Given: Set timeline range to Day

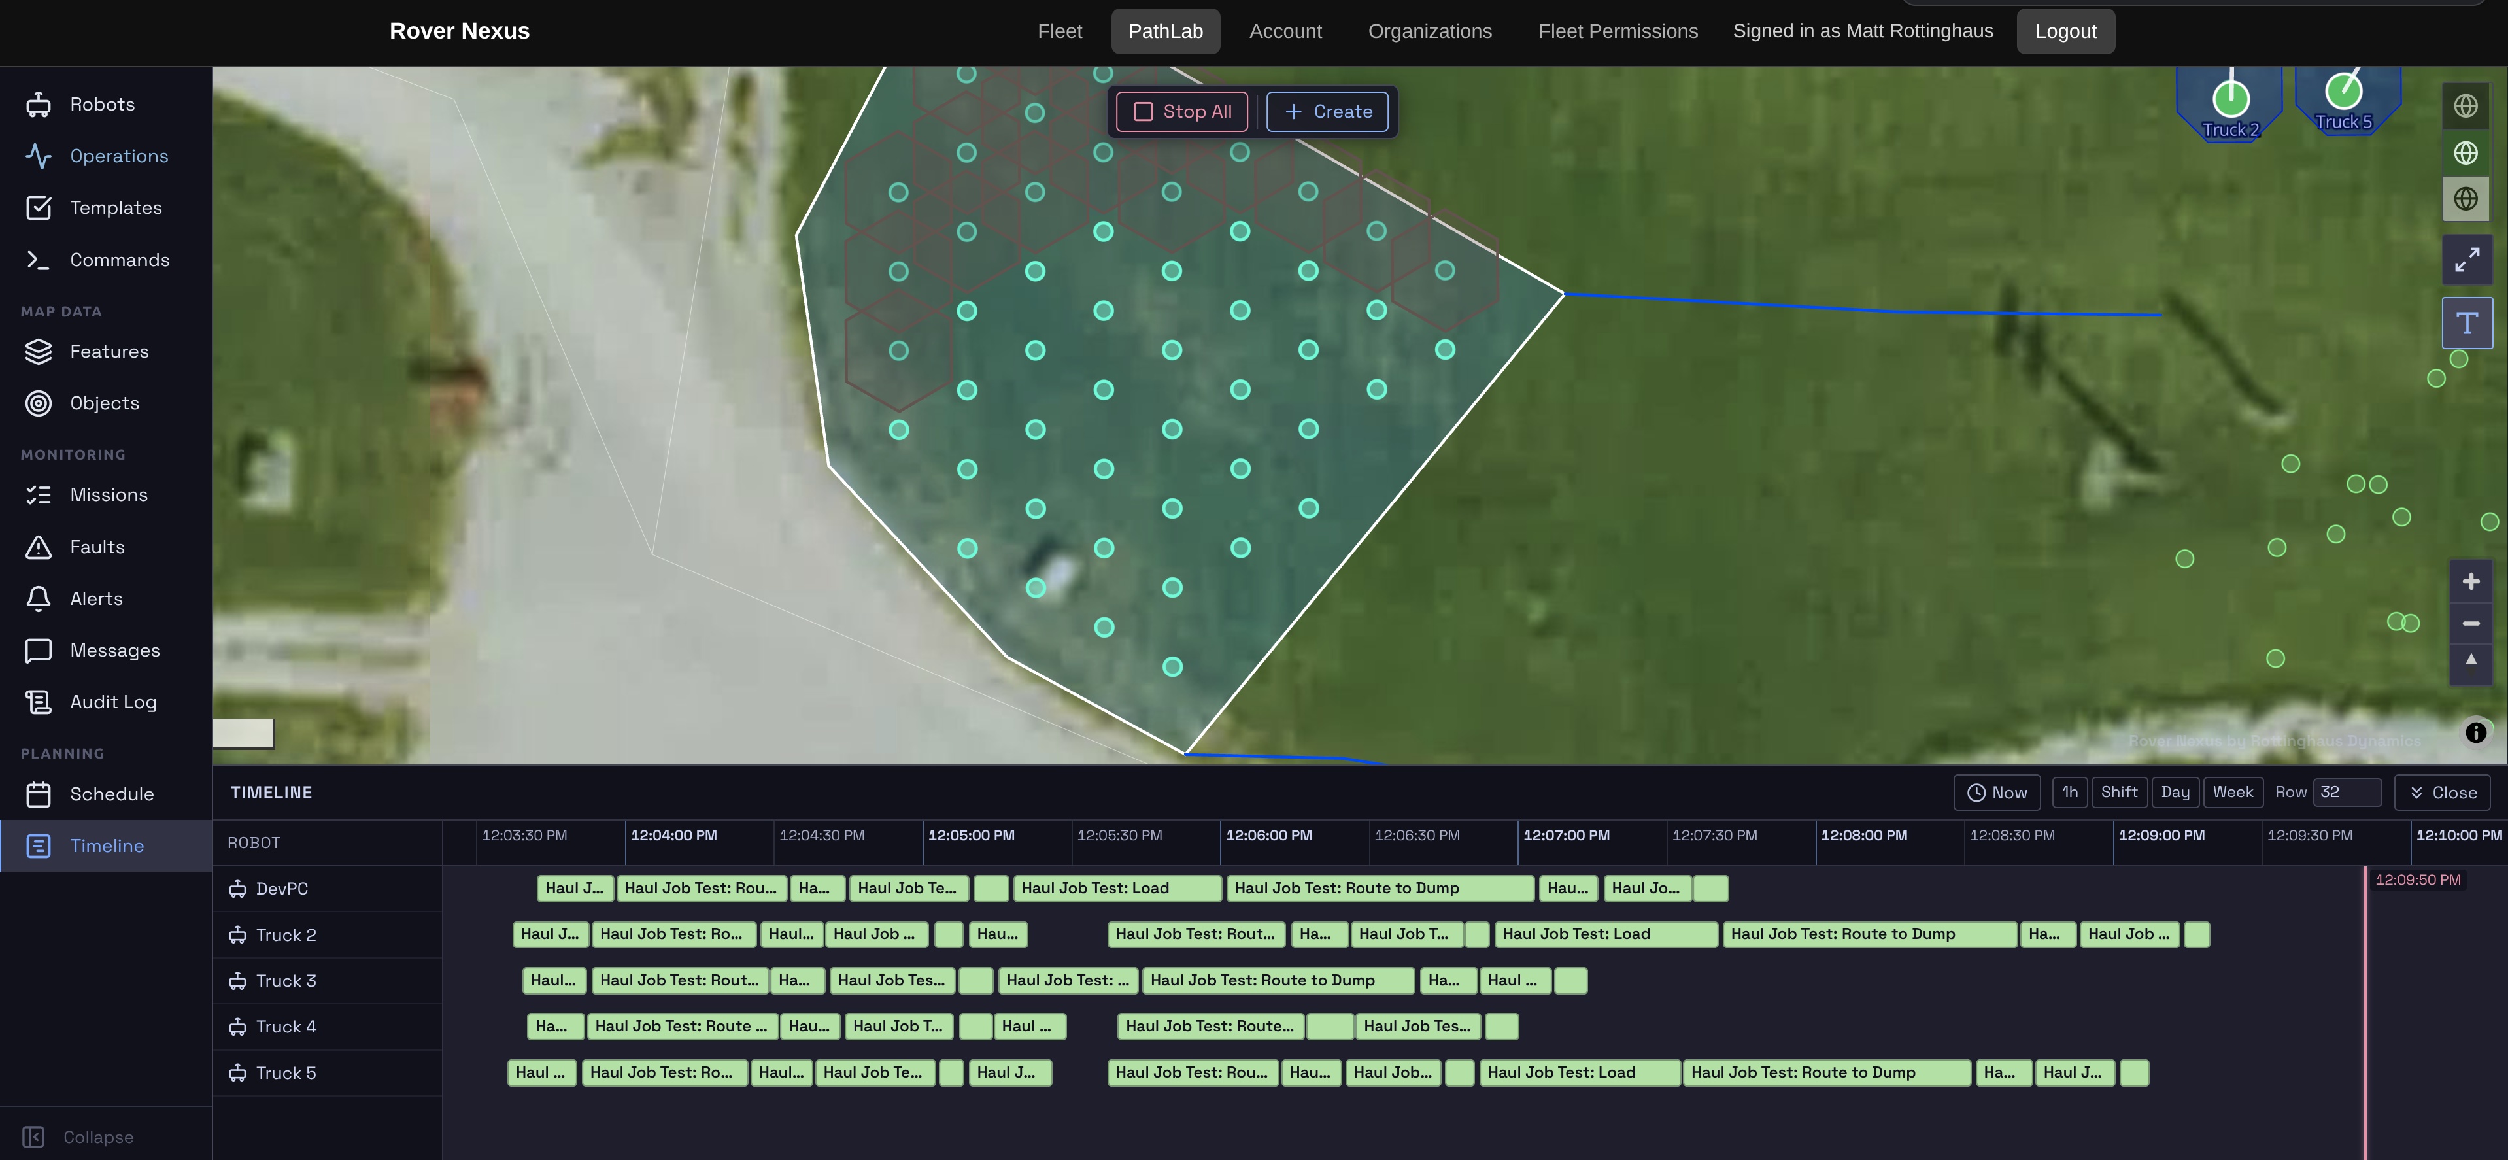Looking at the screenshot, I should pyautogui.click(x=2175, y=793).
